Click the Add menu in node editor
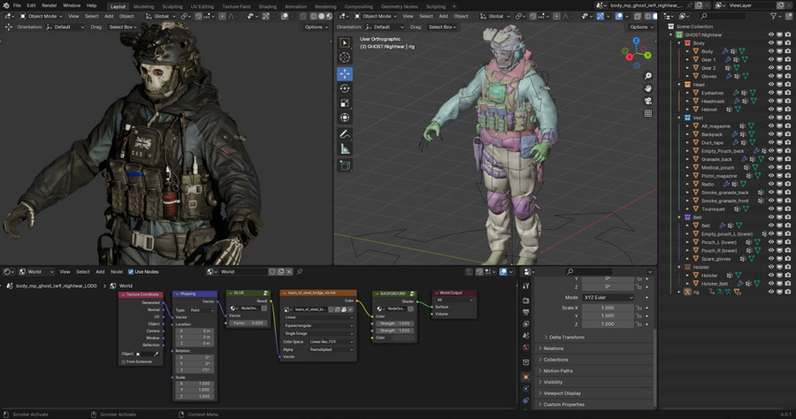Viewport: 796px width, 419px height. pos(100,272)
